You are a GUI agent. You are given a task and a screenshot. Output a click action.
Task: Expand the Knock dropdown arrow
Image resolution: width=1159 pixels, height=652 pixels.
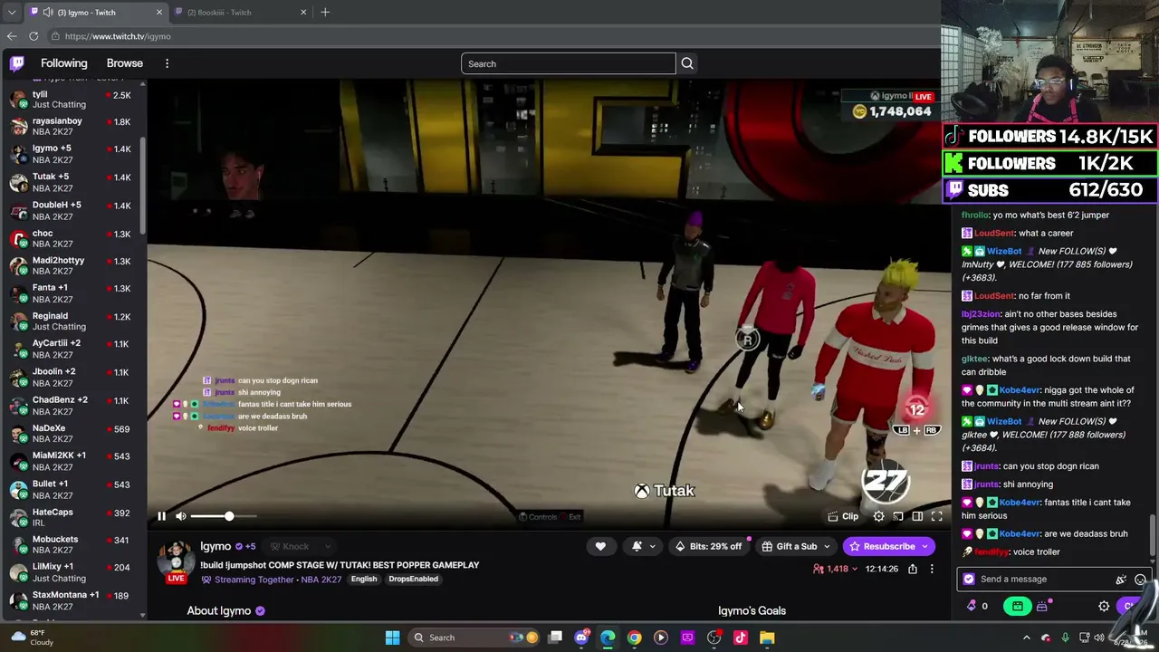point(327,546)
